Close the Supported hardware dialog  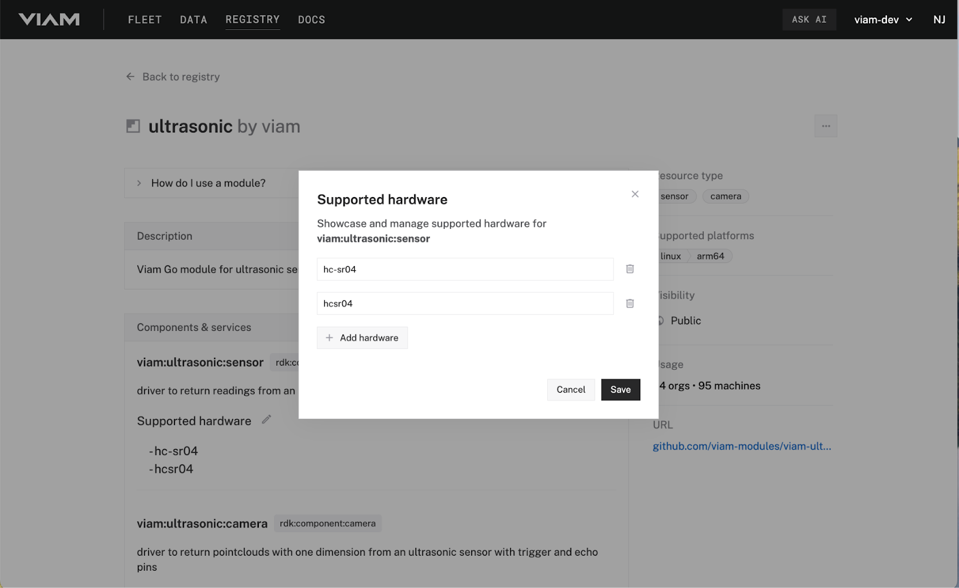[x=635, y=194]
